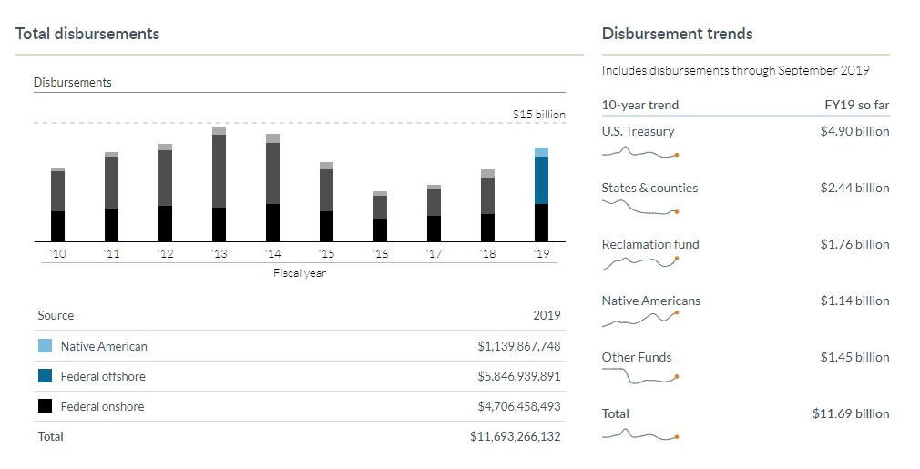
Task: Select the 2016 bar in disbursements chart
Action: [380, 217]
